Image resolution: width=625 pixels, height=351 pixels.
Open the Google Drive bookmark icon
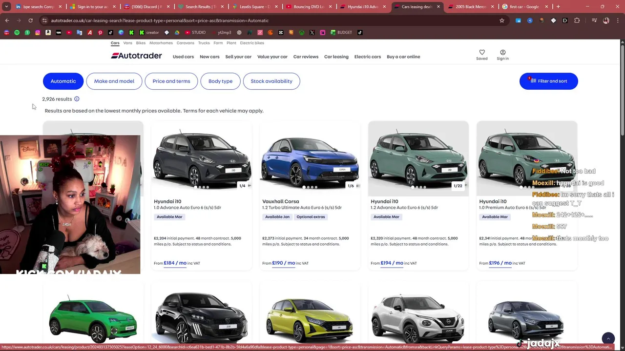177,32
